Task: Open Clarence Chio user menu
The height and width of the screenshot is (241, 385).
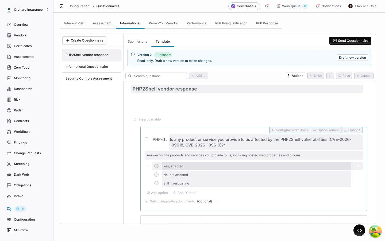Action: tap(362, 6)
